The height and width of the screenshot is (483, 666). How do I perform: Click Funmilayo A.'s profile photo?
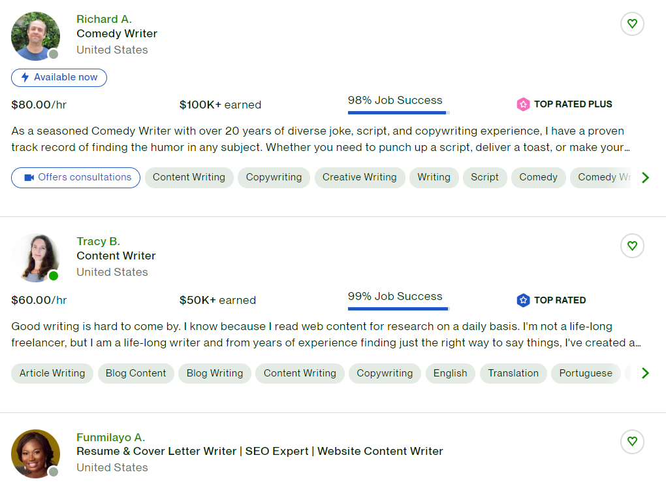click(x=35, y=454)
